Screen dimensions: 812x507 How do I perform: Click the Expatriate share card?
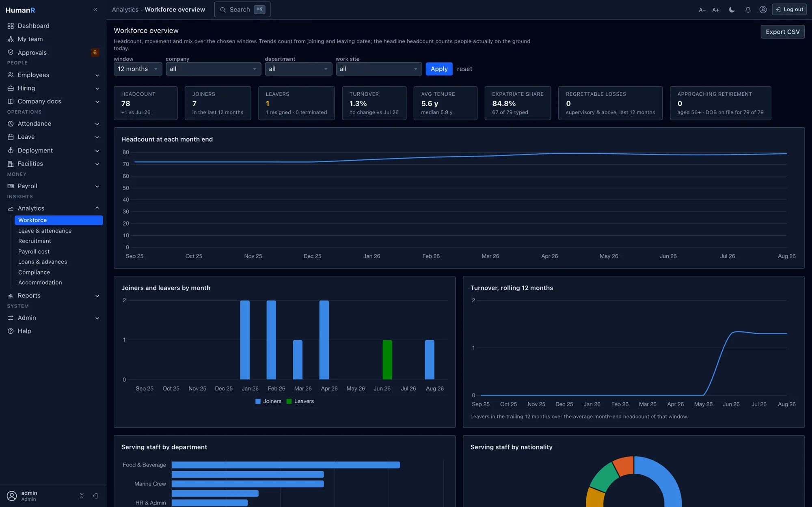[x=518, y=103]
